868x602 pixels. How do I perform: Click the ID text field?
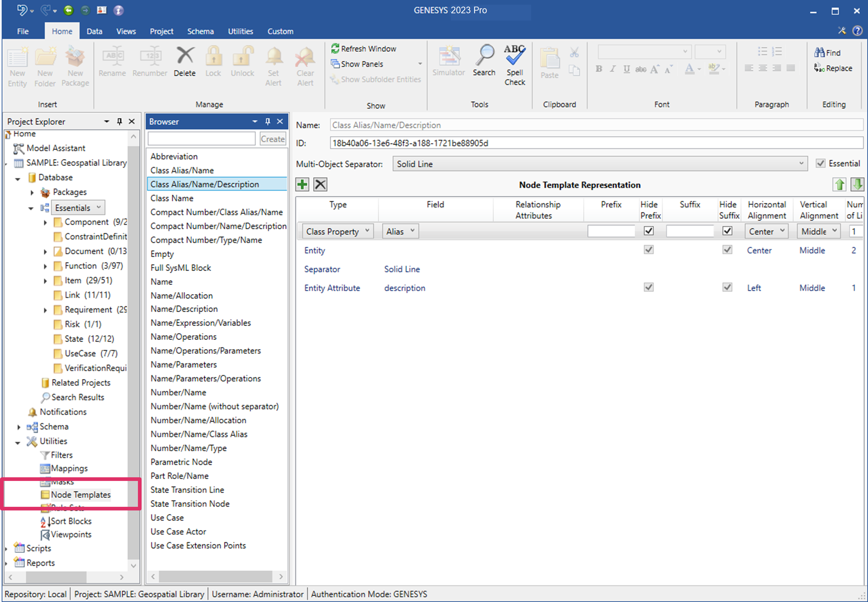(x=596, y=143)
